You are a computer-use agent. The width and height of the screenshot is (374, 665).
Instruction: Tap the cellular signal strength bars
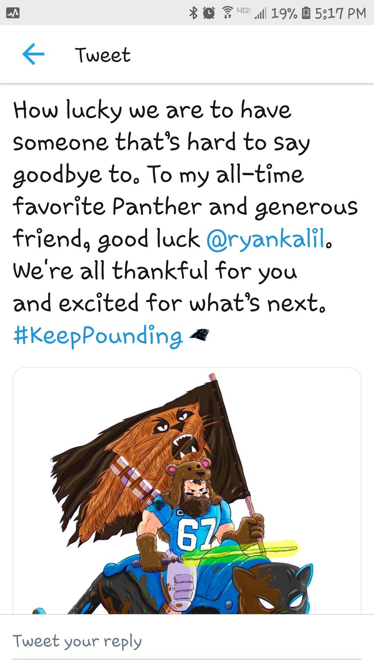pos(260,14)
